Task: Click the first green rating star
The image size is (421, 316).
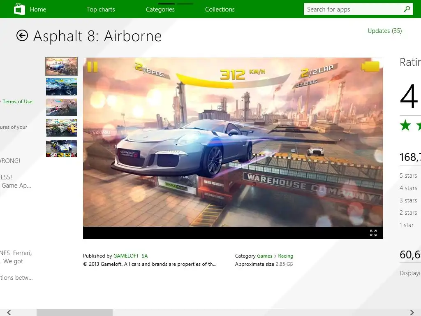Action: tap(405, 125)
